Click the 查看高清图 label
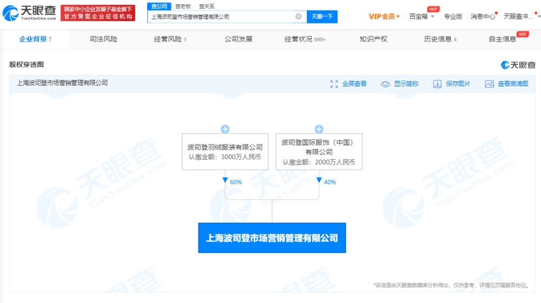The image size is (541, 303). [x=513, y=84]
